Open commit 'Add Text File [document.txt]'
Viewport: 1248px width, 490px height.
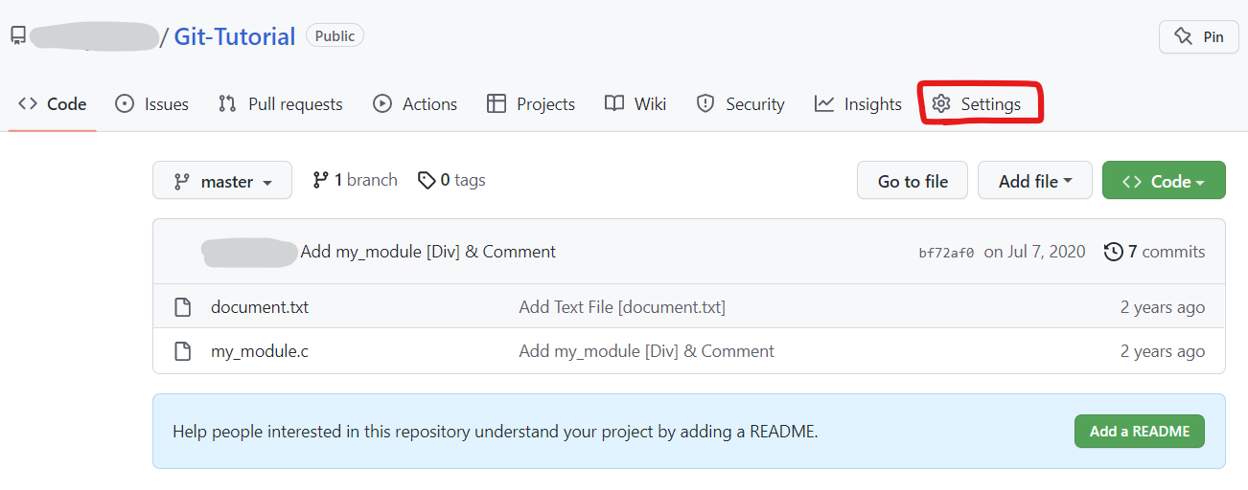pos(622,307)
